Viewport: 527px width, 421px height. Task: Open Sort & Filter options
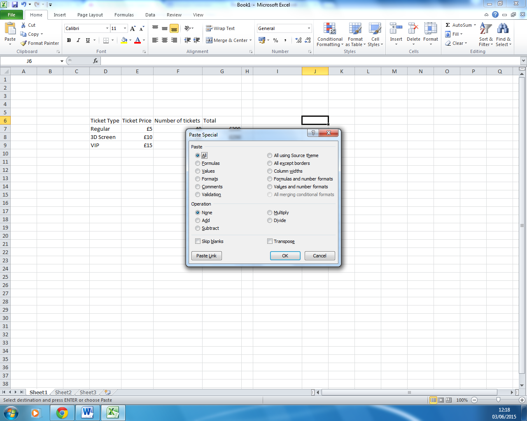click(x=486, y=35)
